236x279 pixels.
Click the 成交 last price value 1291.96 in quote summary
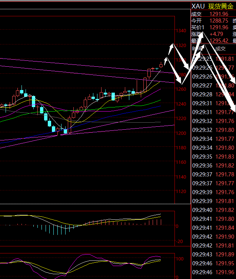[x=219, y=14]
